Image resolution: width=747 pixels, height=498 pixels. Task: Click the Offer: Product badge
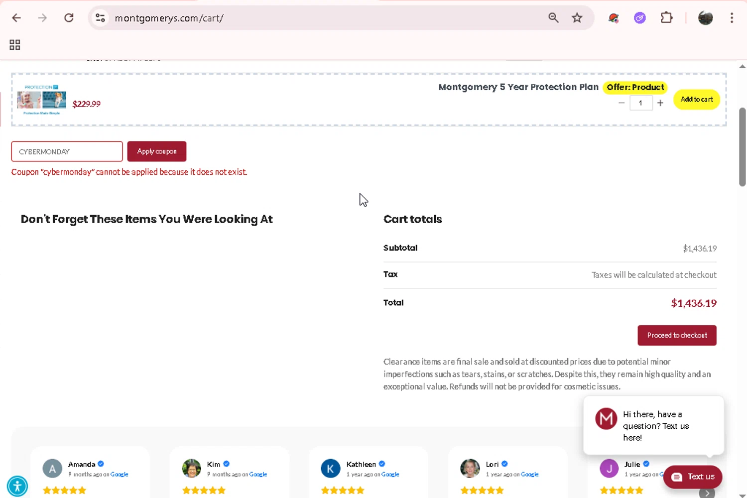pyautogui.click(x=635, y=87)
